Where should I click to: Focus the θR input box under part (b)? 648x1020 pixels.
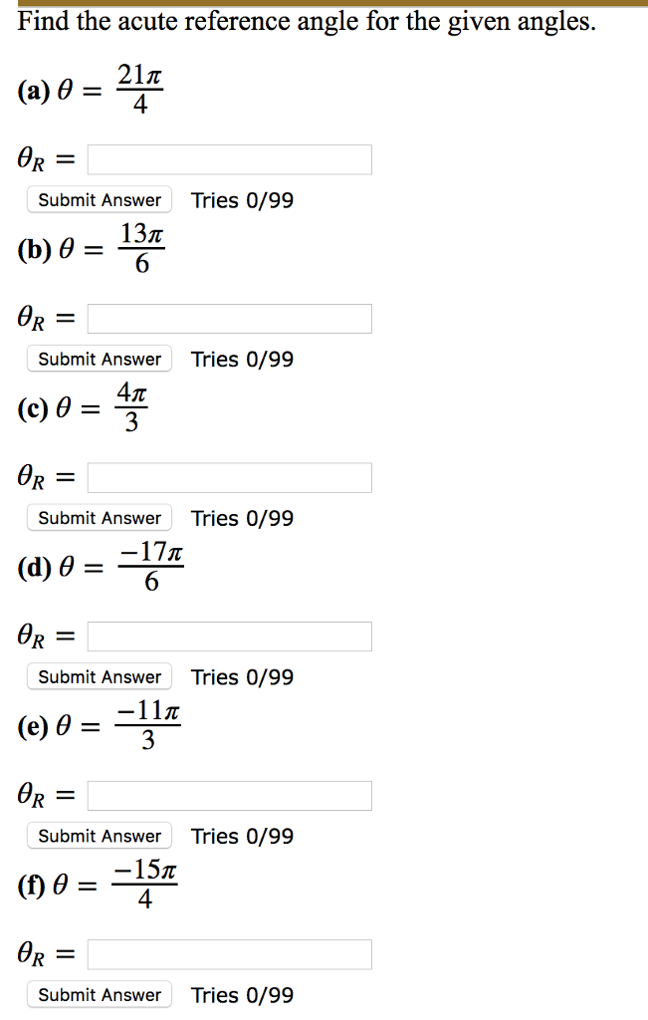(x=229, y=318)
